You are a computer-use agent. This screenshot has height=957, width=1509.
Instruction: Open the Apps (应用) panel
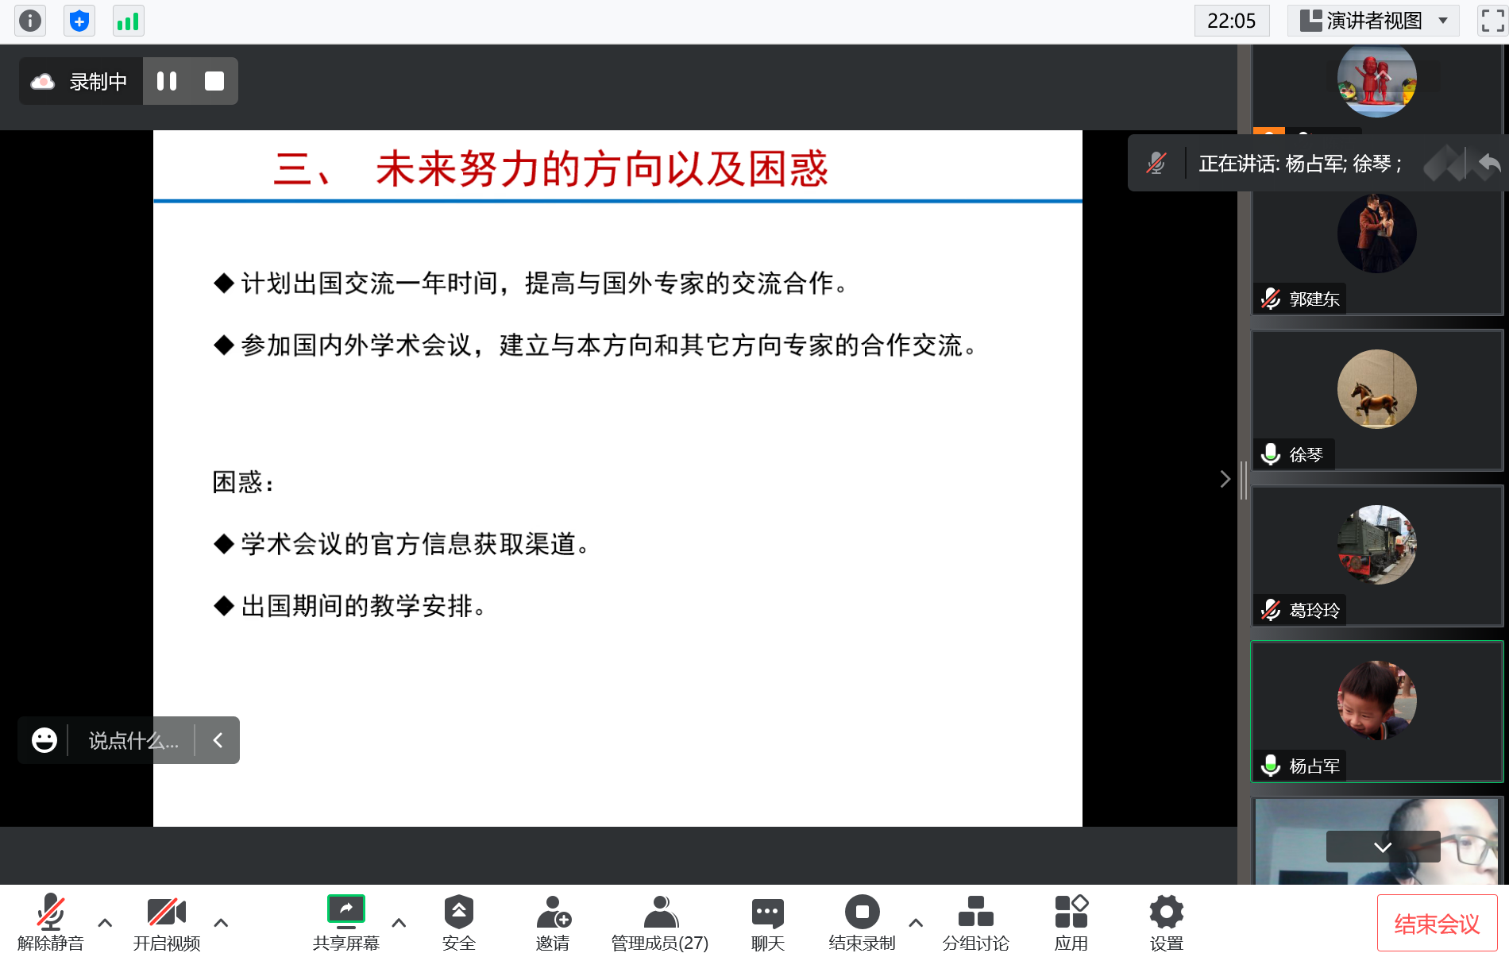(1071, 921)
